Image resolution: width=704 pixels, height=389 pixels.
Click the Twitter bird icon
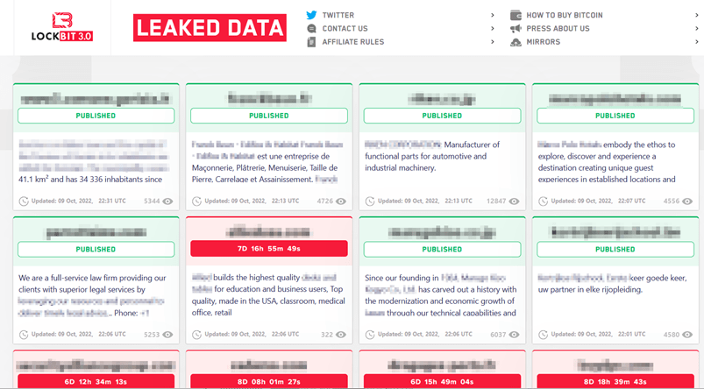tap(311, 15)
